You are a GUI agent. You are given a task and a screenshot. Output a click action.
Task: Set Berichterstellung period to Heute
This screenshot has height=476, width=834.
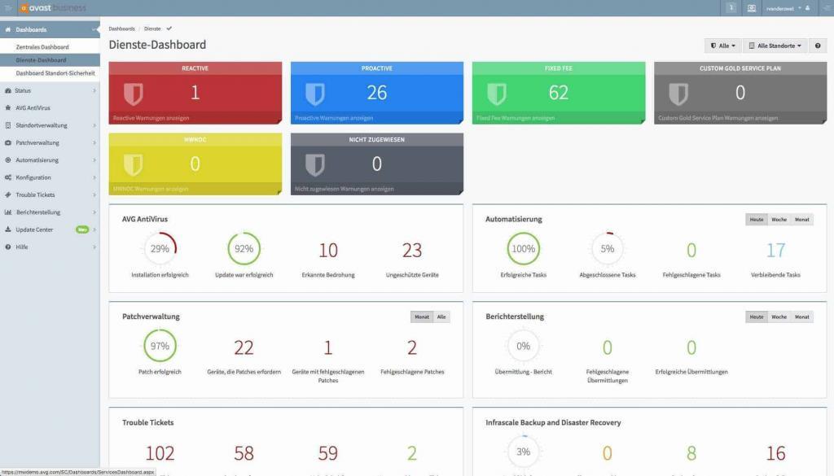point(757,317)
